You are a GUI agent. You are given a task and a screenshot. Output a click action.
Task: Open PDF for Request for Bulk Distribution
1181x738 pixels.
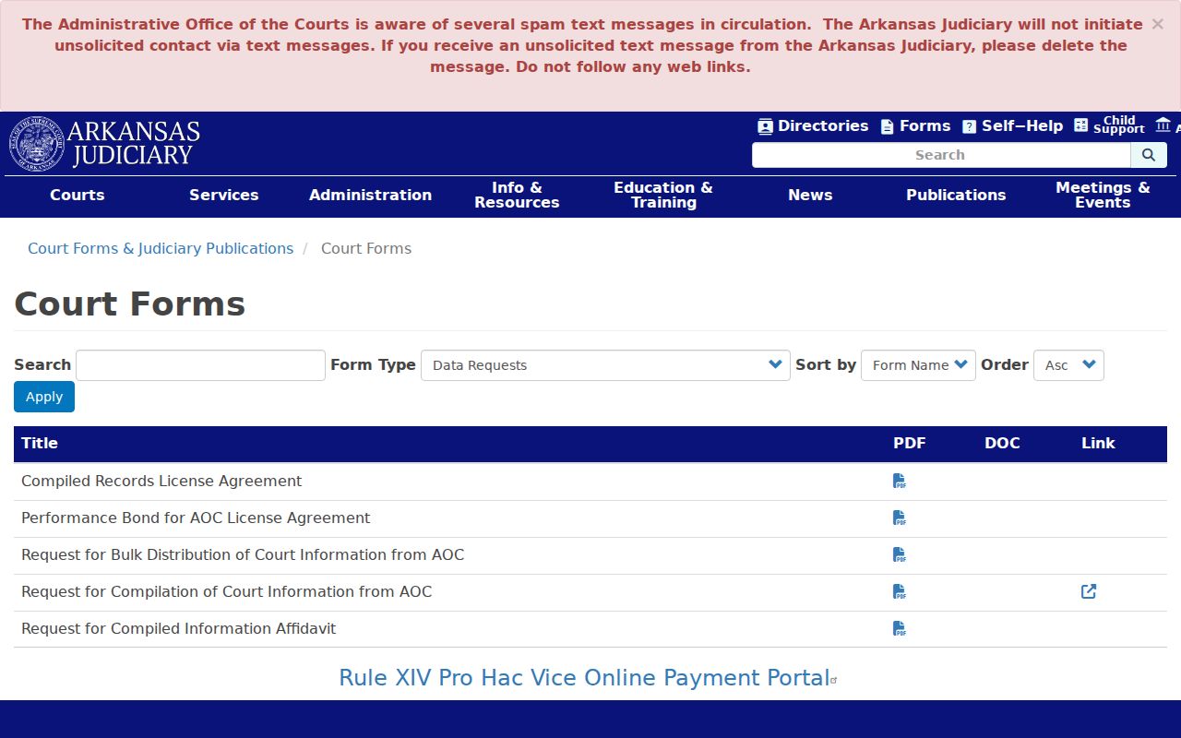900,554
